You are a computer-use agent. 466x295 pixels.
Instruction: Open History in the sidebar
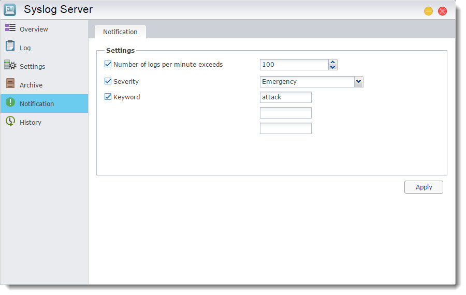31,122
